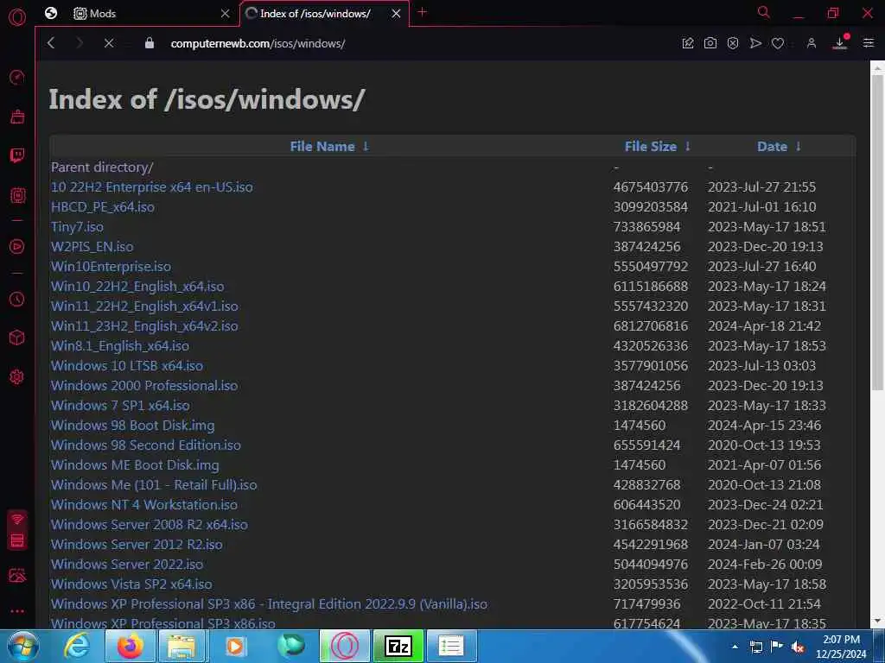The height and width of the screenshot is (663, 885).
Task: Open the Win10Enterprise.iso link
Action: [x=111, y=266]
